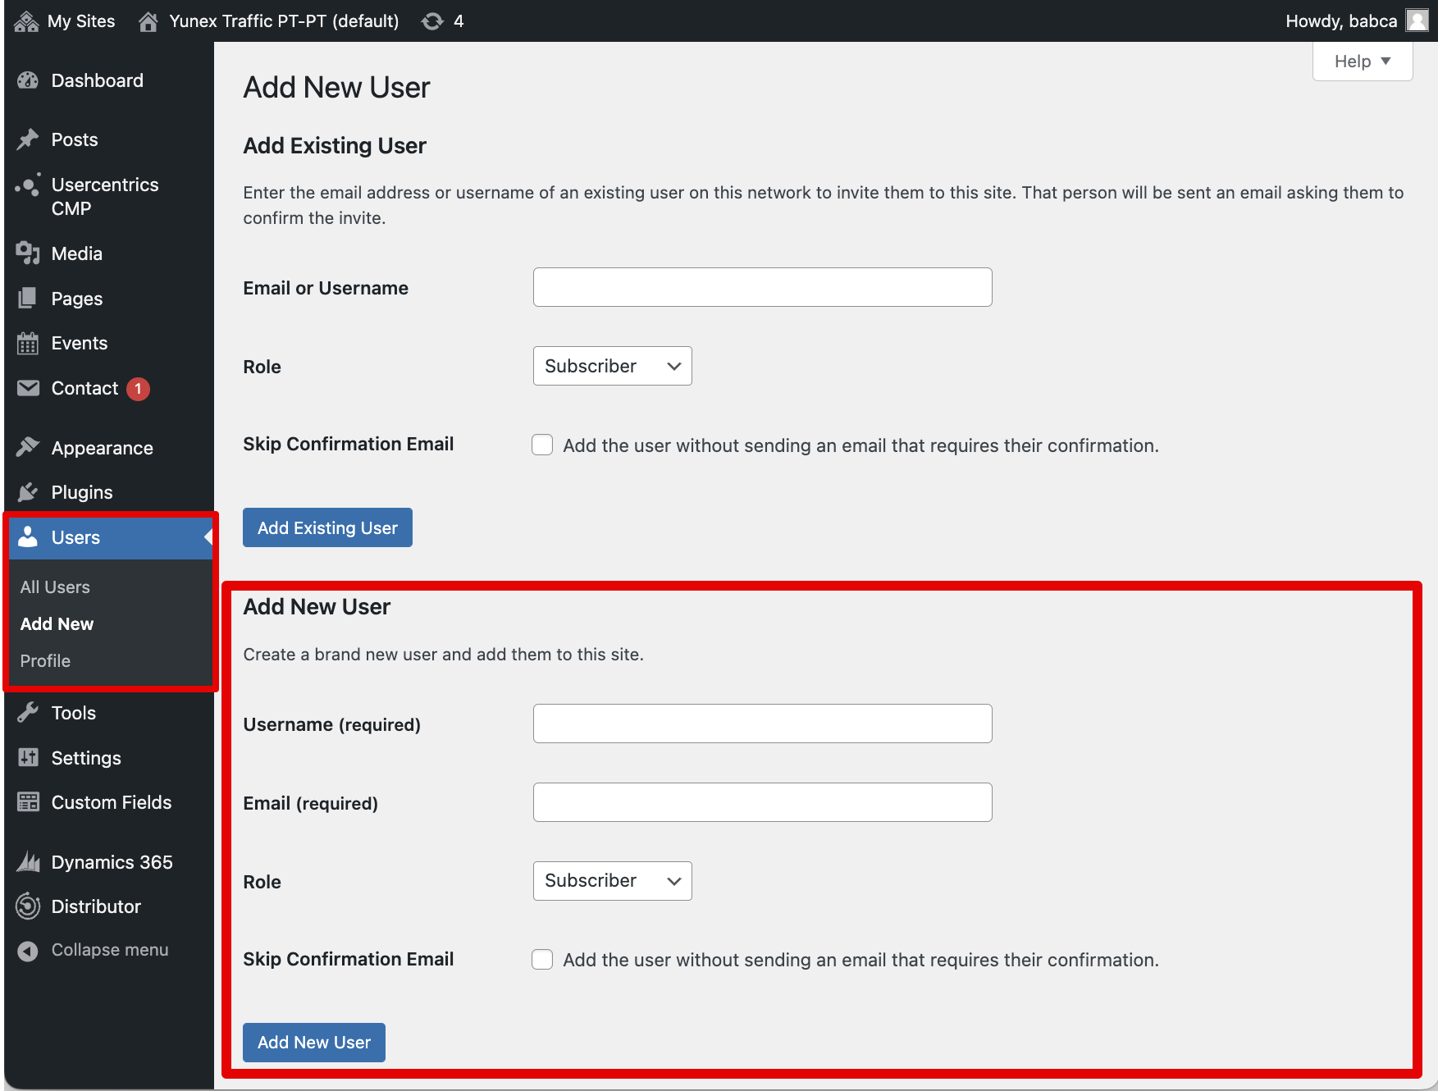The image size is (1438, 1091).
Task: Click the Dashboard gauge icon
Action: 28,80
